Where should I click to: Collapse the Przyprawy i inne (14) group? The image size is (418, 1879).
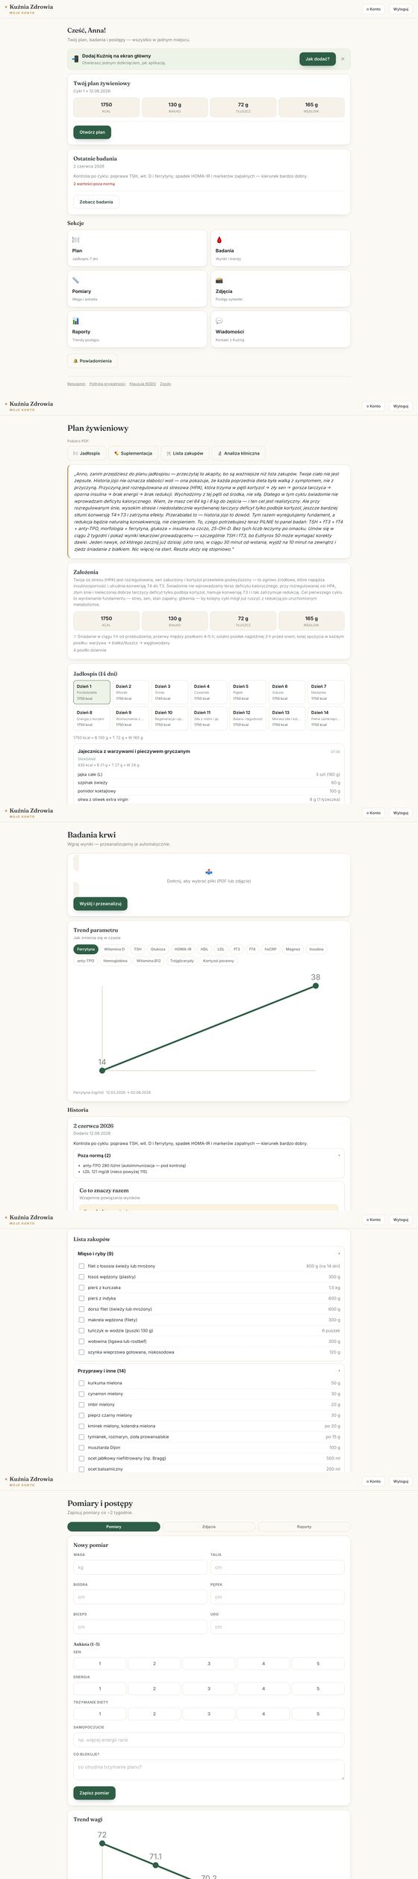pos(209,1371)
